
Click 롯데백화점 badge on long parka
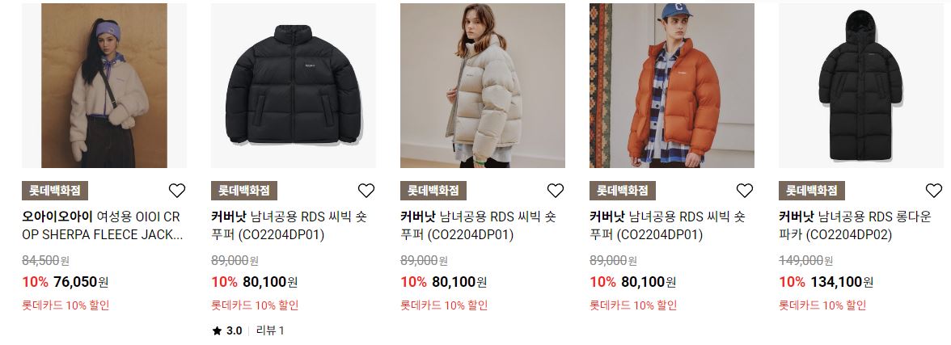click(812, 191)
